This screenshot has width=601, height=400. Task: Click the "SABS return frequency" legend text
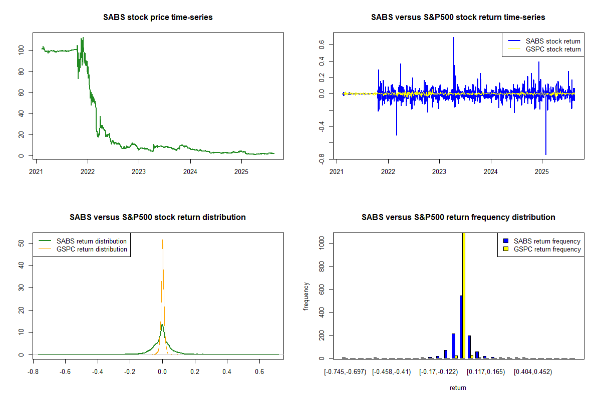click(x=547, y=241)
